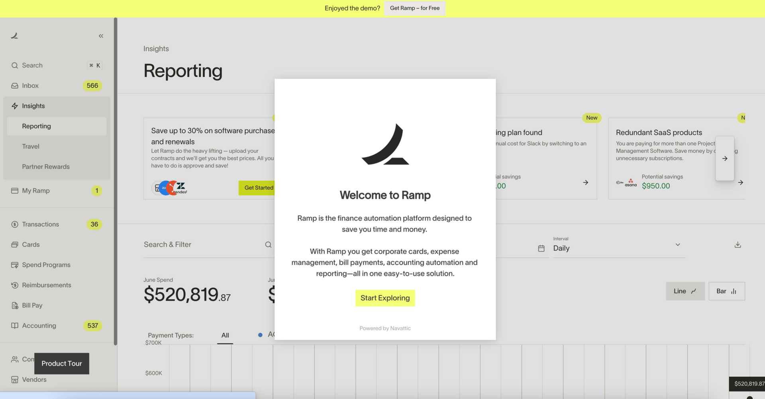Click the sidebar vertical scrollbar
This screenshot has height=399, width=765.
(x=116, y=181)
